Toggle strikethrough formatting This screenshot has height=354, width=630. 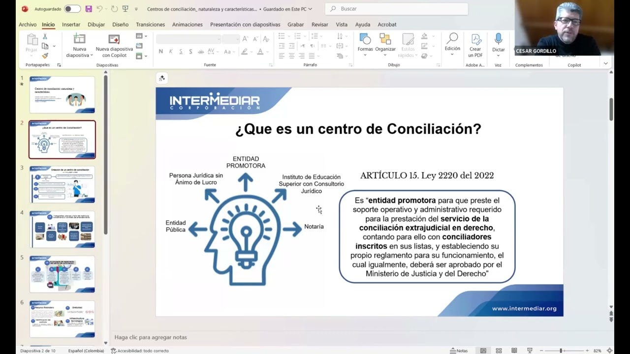pyautogui.click(x=201, y=52)
